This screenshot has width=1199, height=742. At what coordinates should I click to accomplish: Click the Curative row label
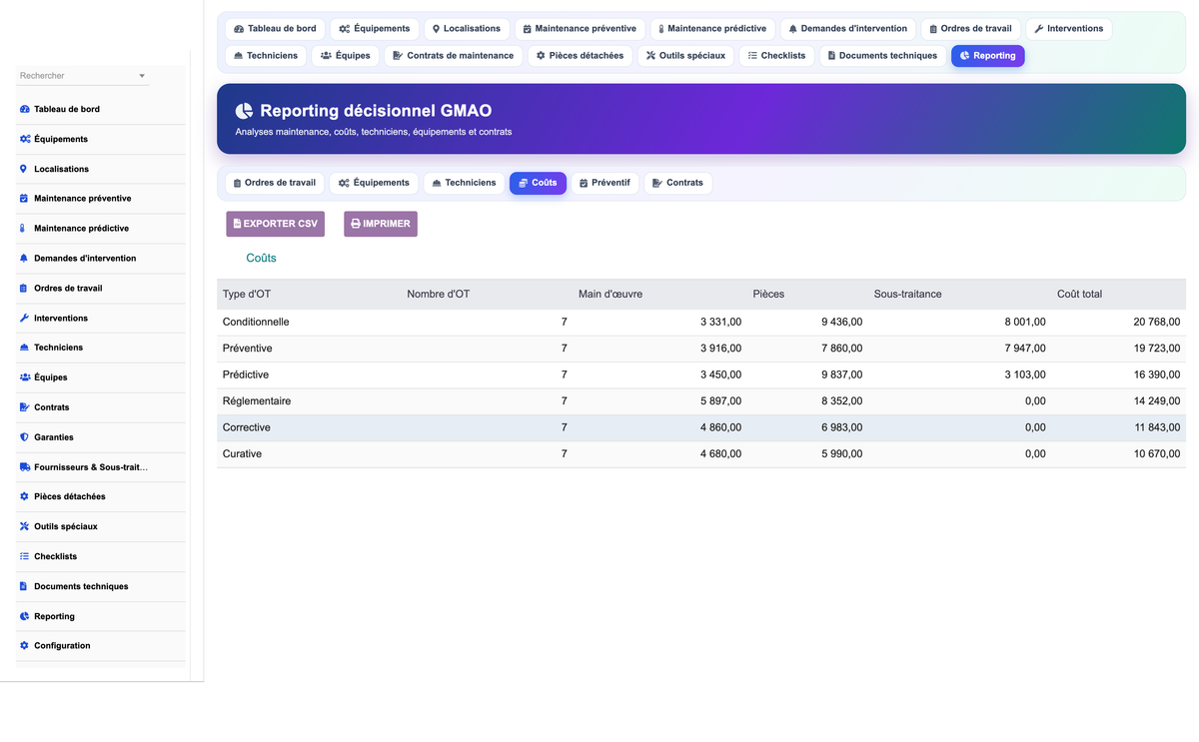(x=242, y=453)
